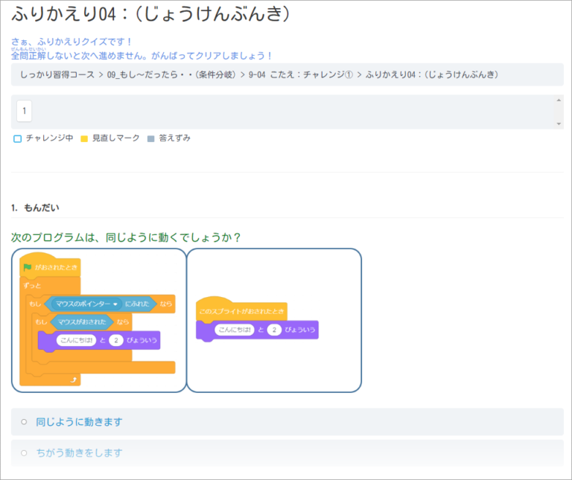Select the 'ちがう動きをします' radio option
Screen dimensions: 572x480
coord(24,452)
